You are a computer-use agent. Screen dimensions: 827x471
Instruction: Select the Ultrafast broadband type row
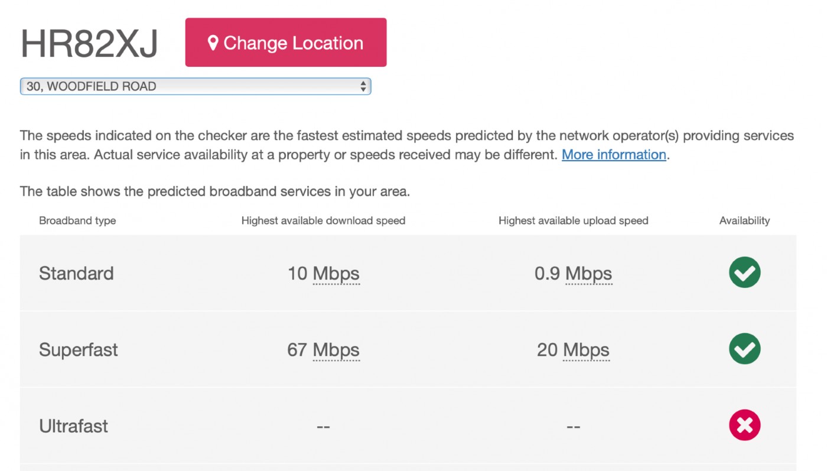coord(408,425)
